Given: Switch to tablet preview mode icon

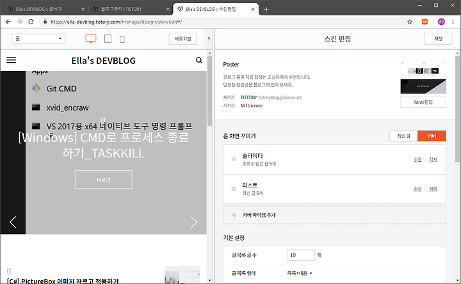Looking at the screenshot, I should pyautogui.click(x=108, y=39).
